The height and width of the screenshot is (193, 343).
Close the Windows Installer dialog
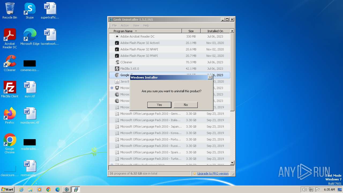click(x=210, y=77)
